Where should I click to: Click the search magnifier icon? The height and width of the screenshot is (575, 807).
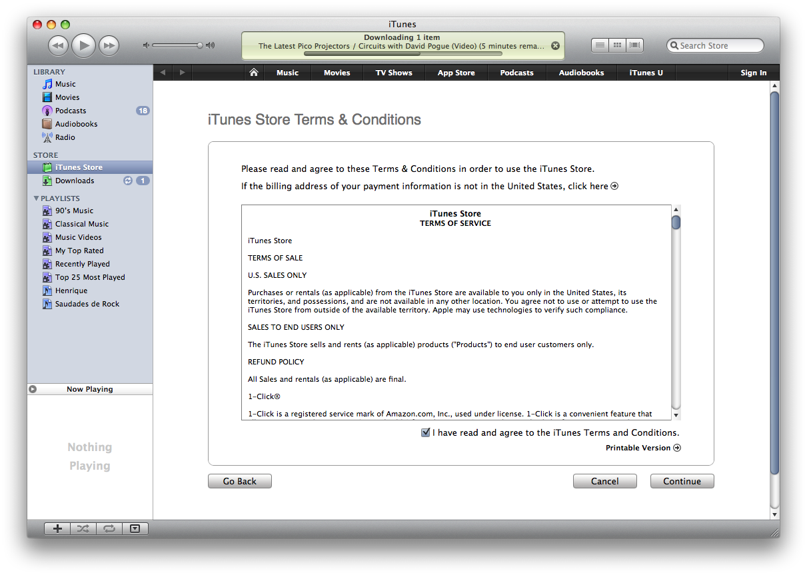[x=674, y=45]
